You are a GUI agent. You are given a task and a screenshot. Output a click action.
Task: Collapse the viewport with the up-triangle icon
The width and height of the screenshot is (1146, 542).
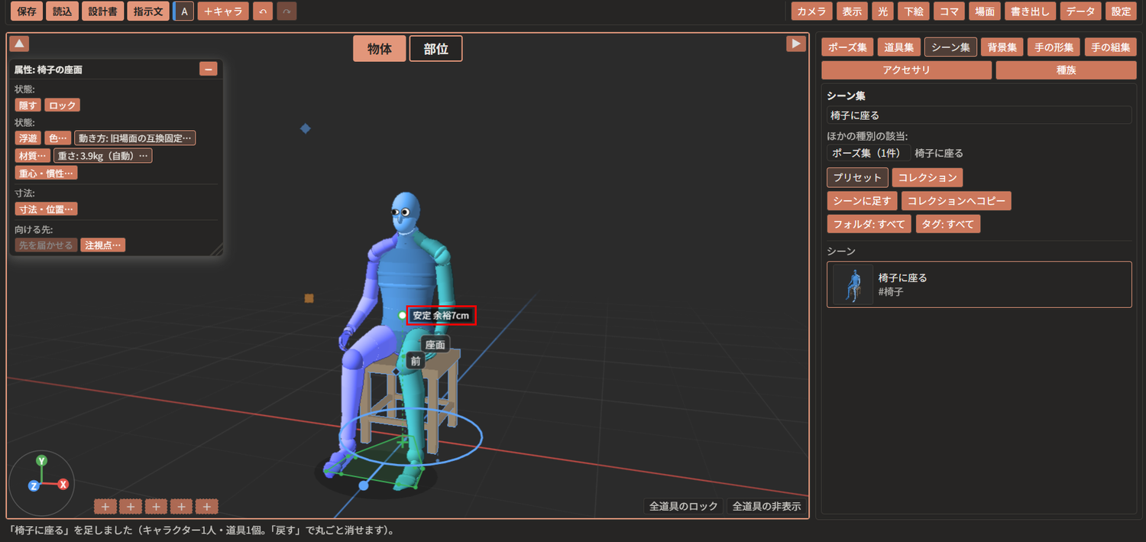point(20,44)
